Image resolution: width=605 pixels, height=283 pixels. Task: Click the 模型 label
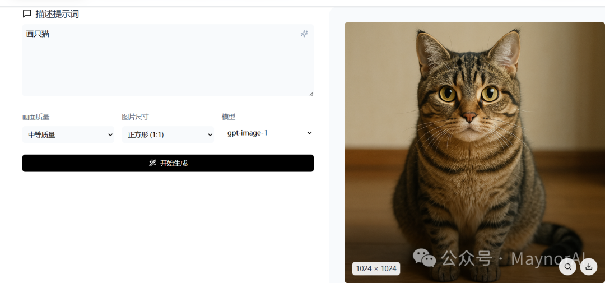[x=229, y=117]
